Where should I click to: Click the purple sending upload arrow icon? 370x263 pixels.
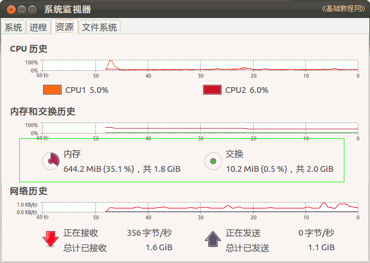tap(213, 239)
